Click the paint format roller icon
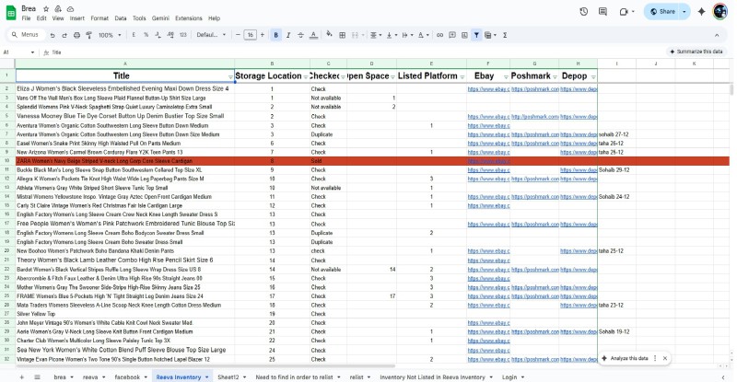 tap(87, 35)
